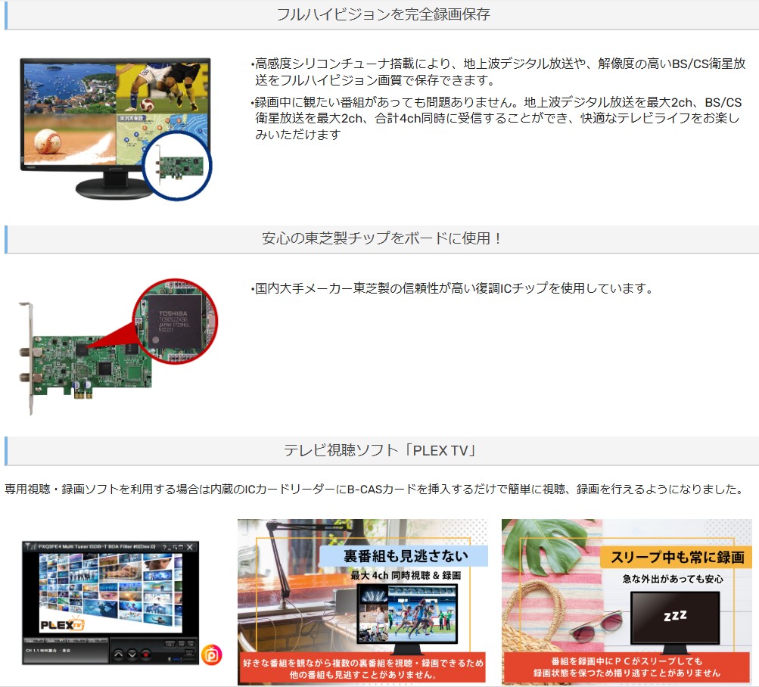Click the settings icon near the volume control
Viewport: 759px width, 687px height.
(189, 652)
